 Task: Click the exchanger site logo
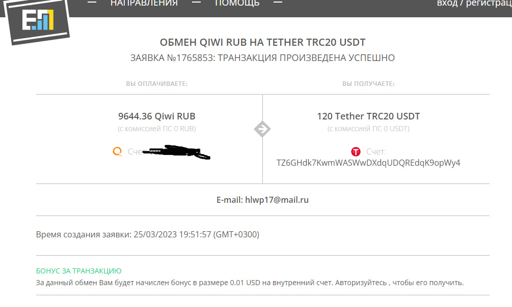tap(37, 21)
